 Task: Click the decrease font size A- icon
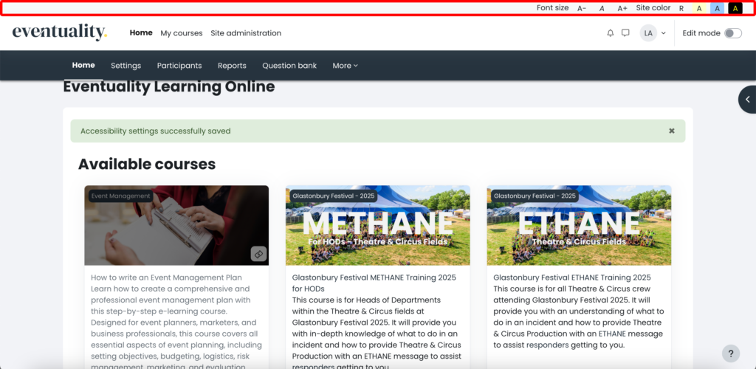click(x=582, y=8)
